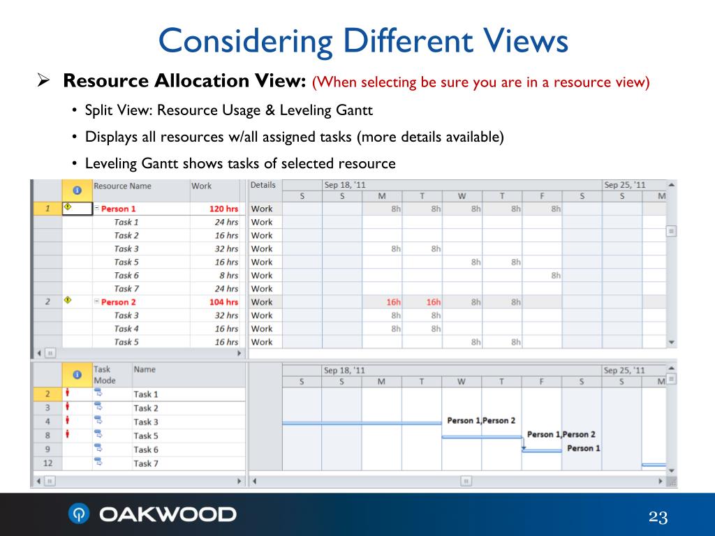
Task: Click the task mode icon for Task 2
Action: pos(98,406)
